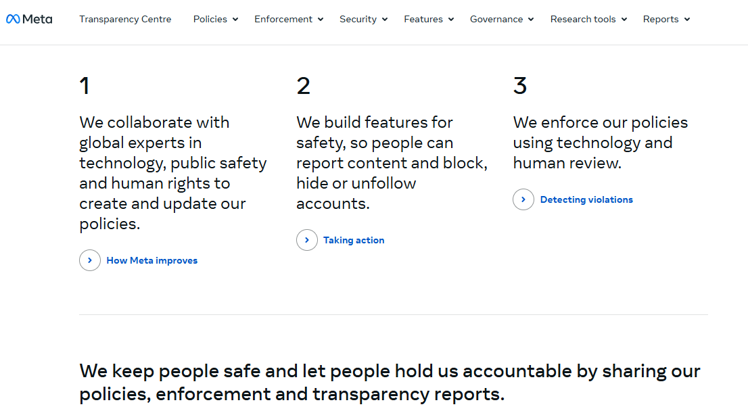
Task: Select the Policies menu label
Action: pos(210,19)
